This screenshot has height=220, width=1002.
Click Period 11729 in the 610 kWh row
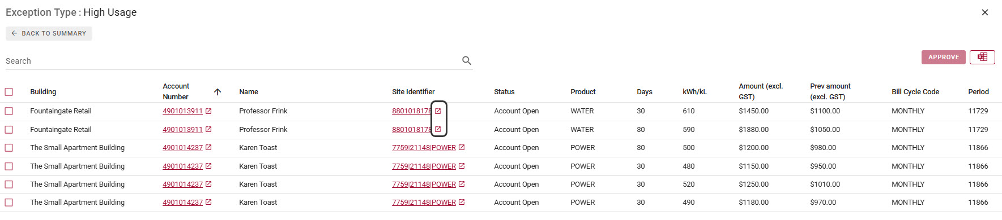978,111
